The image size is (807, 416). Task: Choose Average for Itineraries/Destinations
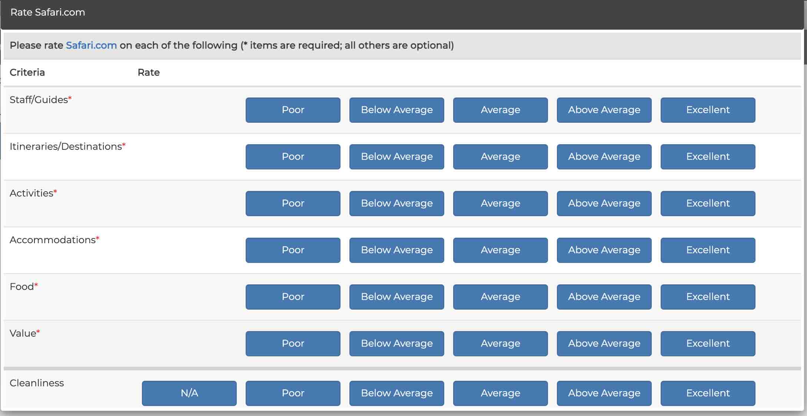click(500, 156)
